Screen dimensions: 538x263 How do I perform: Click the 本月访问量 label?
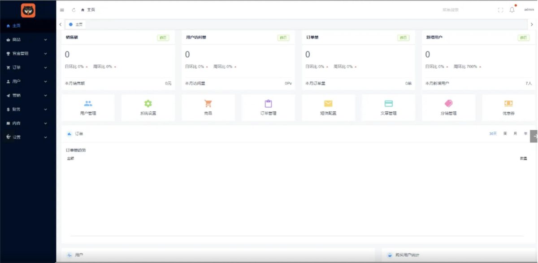[195, 83]
